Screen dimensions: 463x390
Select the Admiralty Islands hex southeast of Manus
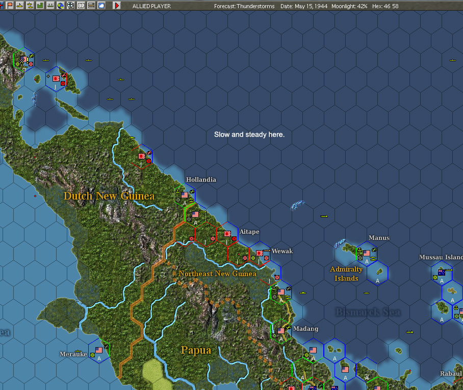pyautogui.click(x=377, y=273)
